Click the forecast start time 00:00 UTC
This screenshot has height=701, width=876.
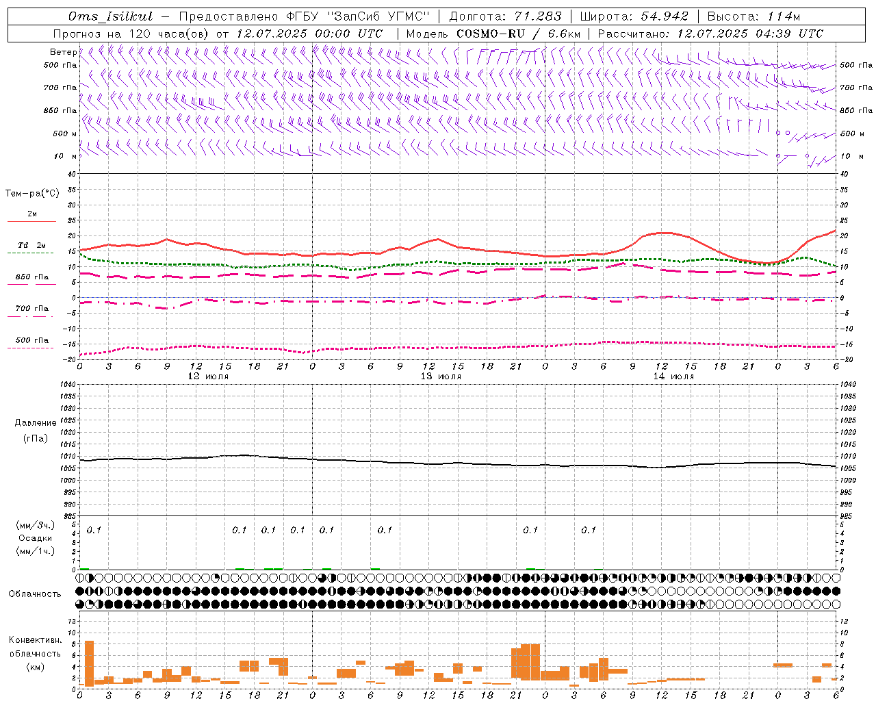tap(348, 34)
